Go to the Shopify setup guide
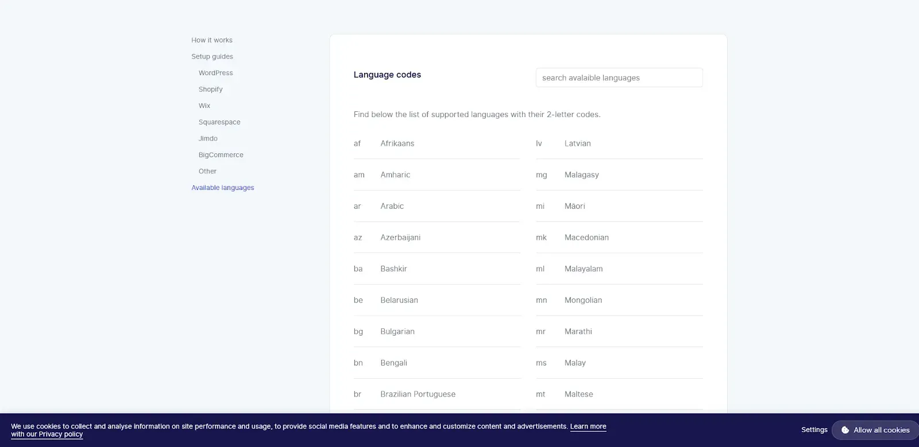The height and width of the screenshot is (447, 919). pos(210,90)
